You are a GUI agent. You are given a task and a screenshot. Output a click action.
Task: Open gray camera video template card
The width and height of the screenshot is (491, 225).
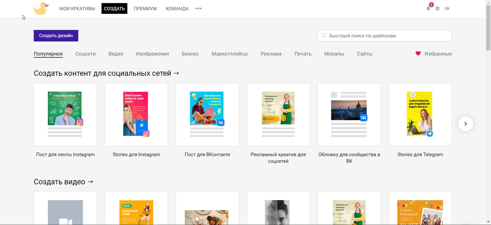coord(65,209)
